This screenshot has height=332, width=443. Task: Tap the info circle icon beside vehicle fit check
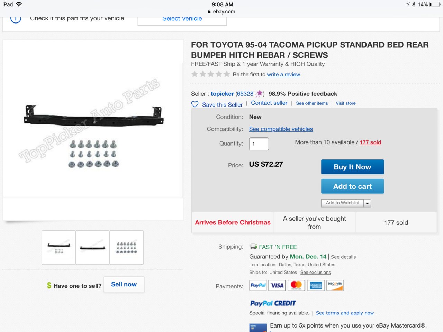coord(16,19)
